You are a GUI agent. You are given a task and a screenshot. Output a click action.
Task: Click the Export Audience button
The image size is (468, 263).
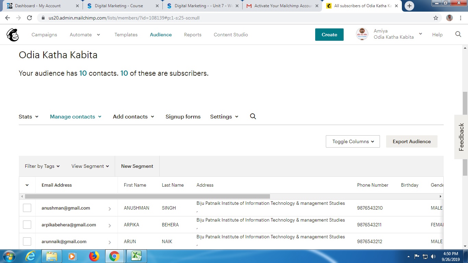click(x=411, y=141)
